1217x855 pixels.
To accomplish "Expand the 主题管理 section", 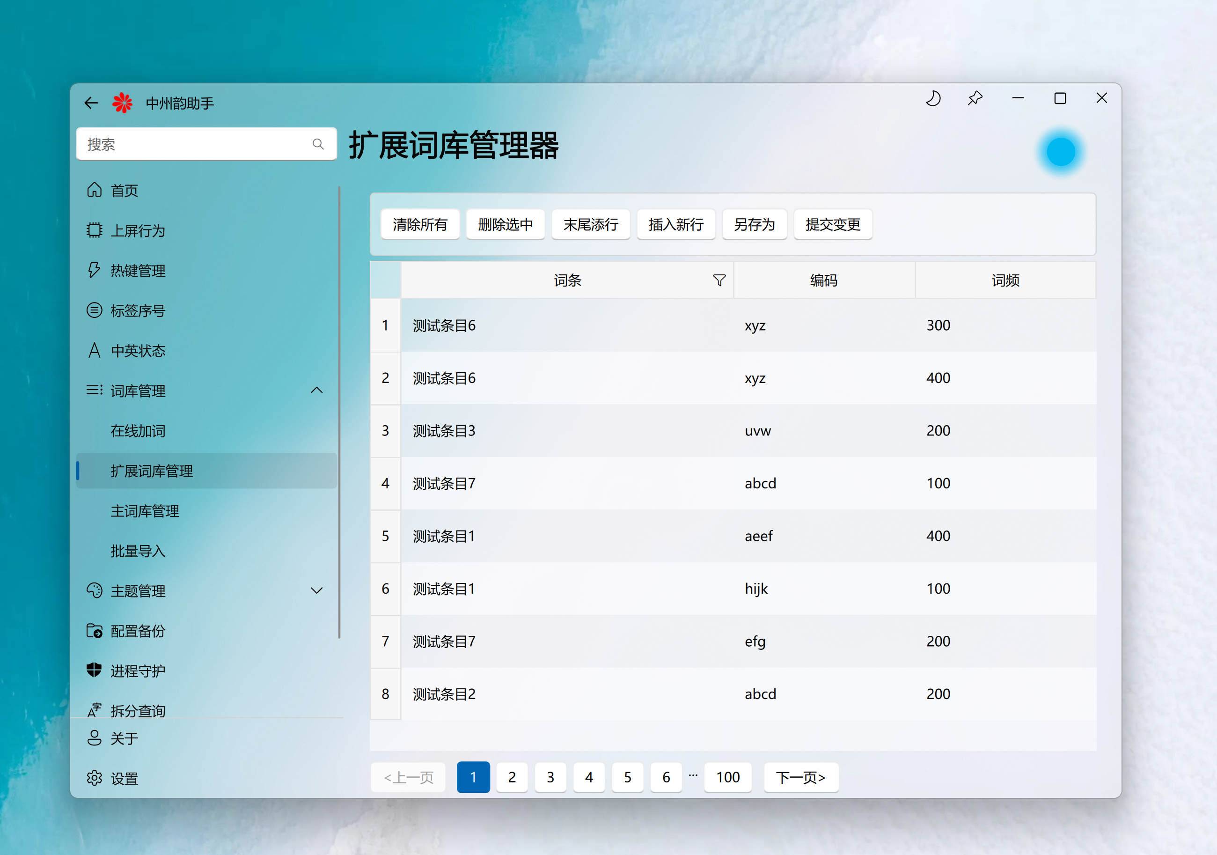I will [x=316, y=590].
